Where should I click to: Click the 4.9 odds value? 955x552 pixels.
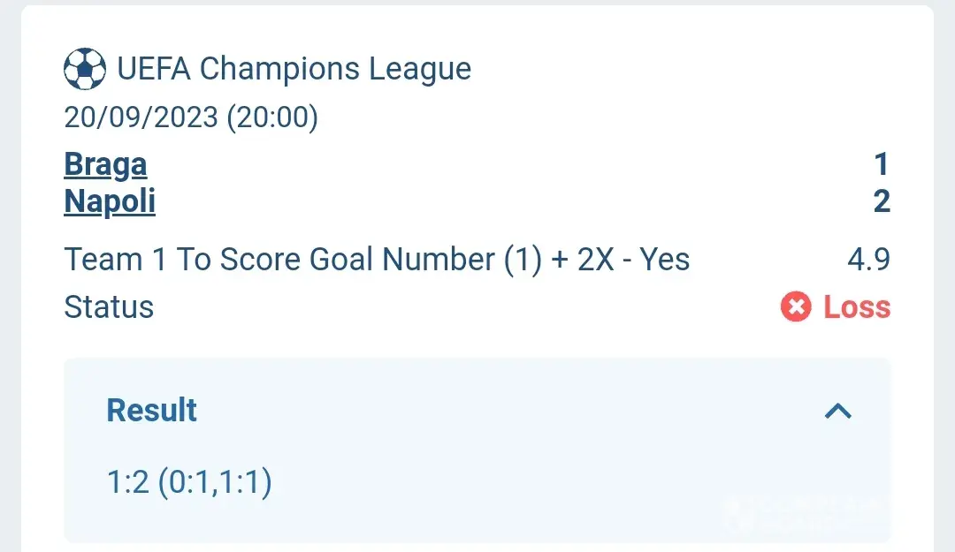[868, 260]
